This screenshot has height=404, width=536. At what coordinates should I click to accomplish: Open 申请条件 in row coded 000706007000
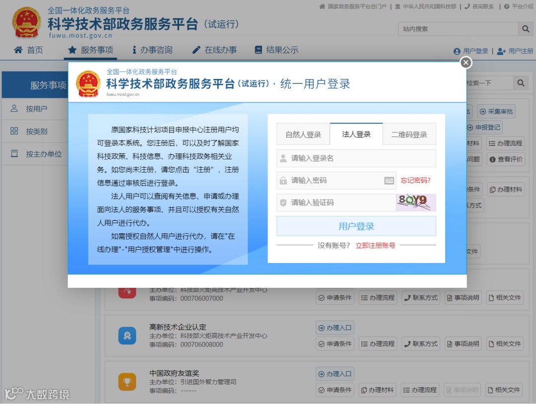[x=335, y=298]
